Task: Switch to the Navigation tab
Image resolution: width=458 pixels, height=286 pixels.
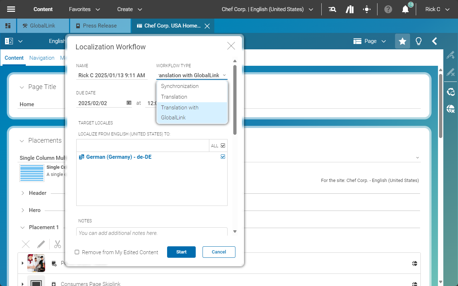Action: (x=42, y=58)
